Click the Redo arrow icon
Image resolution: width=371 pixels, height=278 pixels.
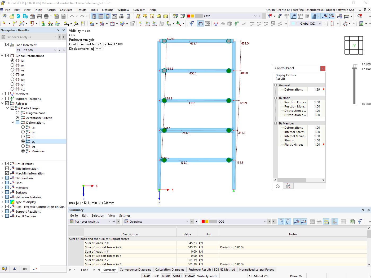coord(82,16)
